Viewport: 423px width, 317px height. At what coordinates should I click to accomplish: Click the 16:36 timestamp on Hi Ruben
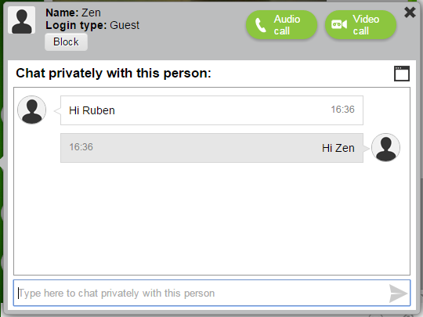[x=342, y=110]
